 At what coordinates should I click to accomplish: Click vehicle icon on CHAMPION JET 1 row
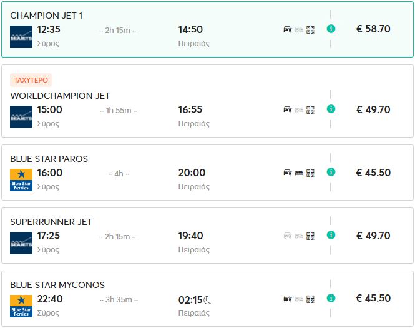[x=288, y=29]
